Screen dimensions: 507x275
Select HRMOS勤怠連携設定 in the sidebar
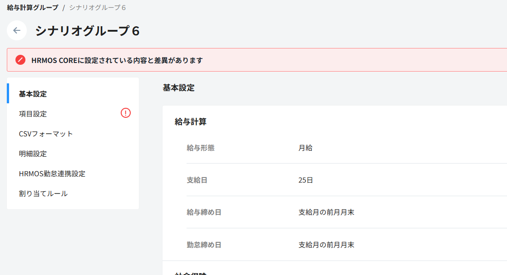click(x=52, y=174)
